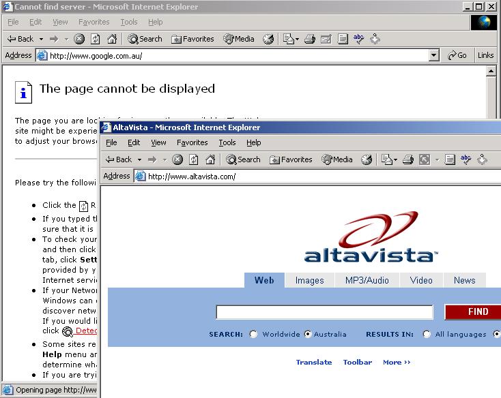Click Back in Cannot find server window

[x=20, y=39]
